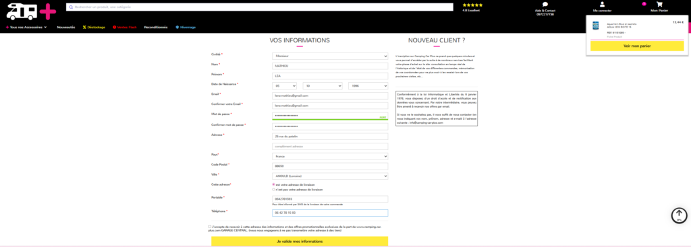Expand Tous nos Accessoires menu
The width and height of the screenshot is (691, 247).
click(x=26, y=27)
